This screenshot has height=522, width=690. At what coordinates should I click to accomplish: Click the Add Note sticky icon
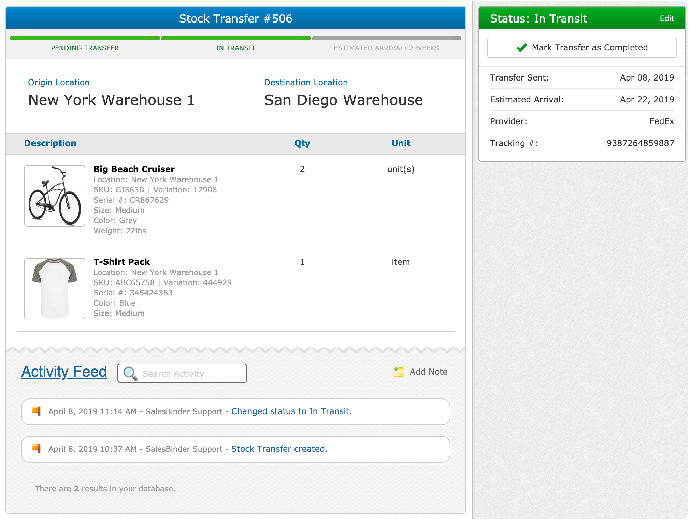[398, 372]
